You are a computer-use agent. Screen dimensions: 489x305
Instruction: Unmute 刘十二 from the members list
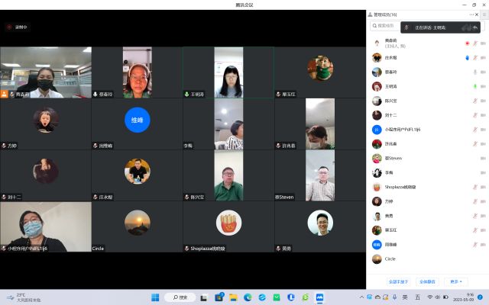[x=475, y=115]
